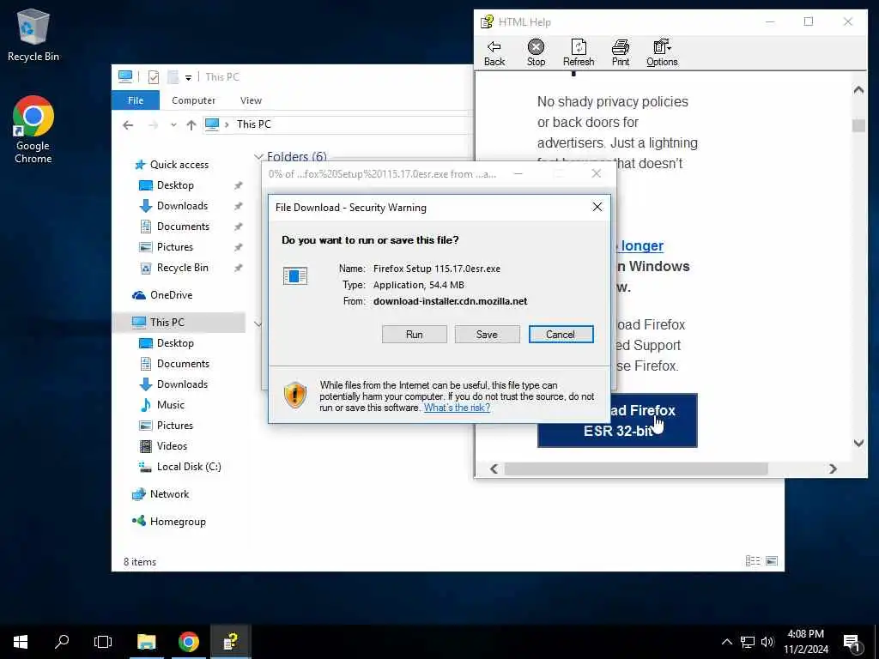Open Pictures under This PC
The height and width of the screenshot is (659, 879).
[x=174, y=426]
